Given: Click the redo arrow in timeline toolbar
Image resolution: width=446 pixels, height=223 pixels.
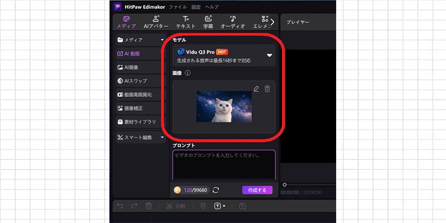Looking at the screenshot, I should (x=134, y=206).
